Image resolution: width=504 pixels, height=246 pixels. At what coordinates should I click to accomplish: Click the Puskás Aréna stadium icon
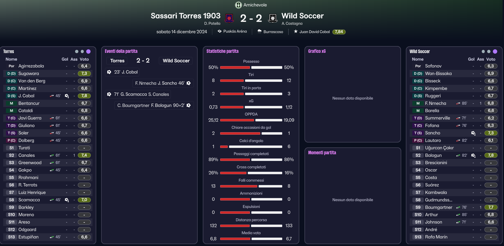tap(220, 31)
